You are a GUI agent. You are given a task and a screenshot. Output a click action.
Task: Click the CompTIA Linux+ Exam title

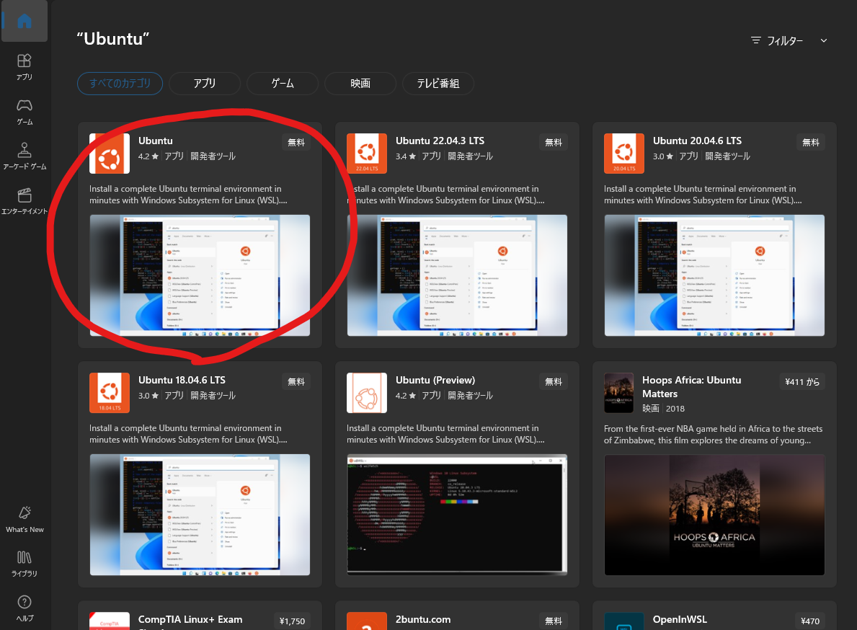tap(190, 620)
